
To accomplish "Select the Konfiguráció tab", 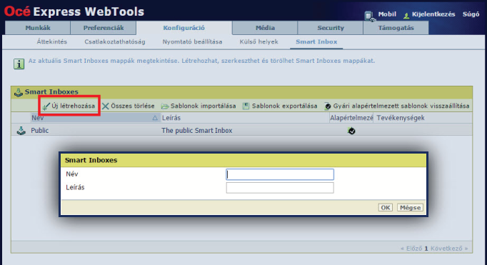I will click(184, 28).
